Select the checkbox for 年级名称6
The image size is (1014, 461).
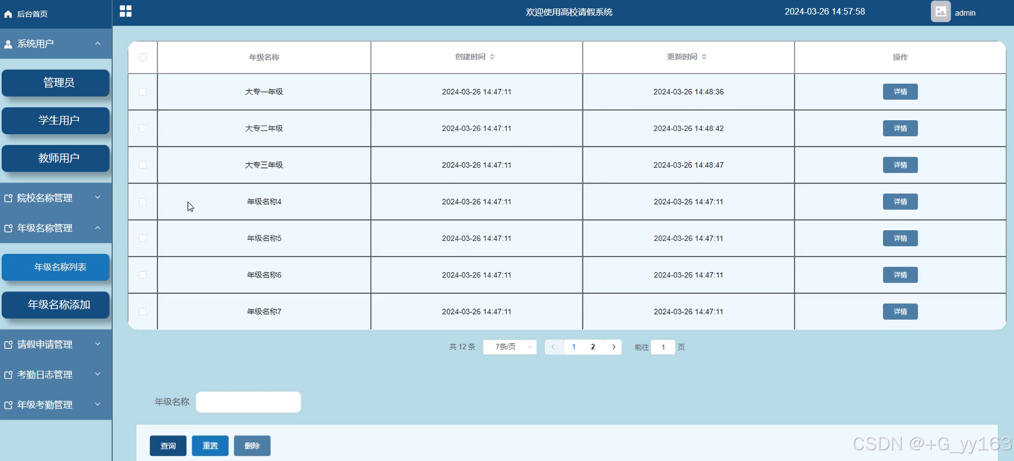point(143,275)
